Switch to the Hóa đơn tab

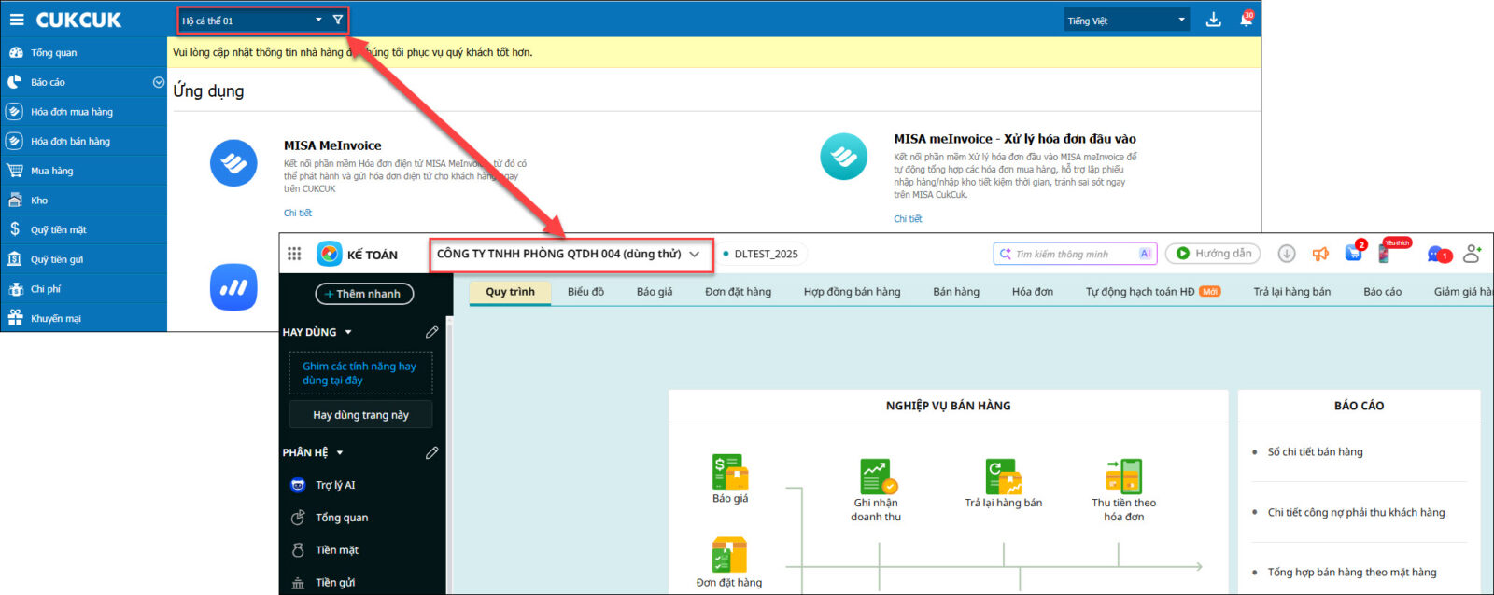pyautogui.click(x=1032, y=292)
